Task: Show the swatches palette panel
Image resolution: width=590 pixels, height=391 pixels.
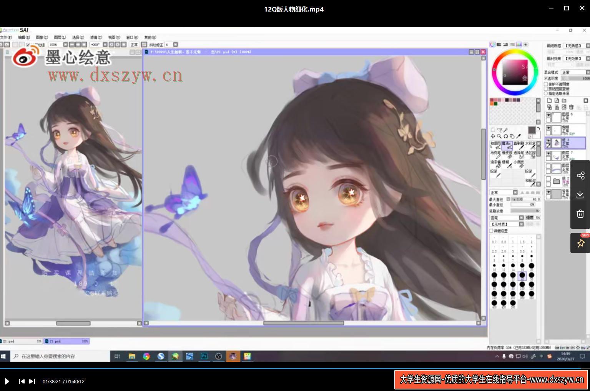Action: [x=519, y=44]
